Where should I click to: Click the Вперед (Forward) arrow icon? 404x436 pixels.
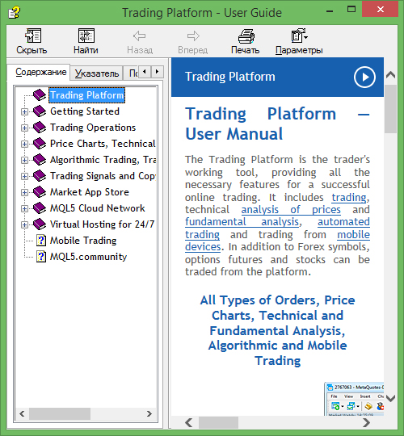point(193,36)
